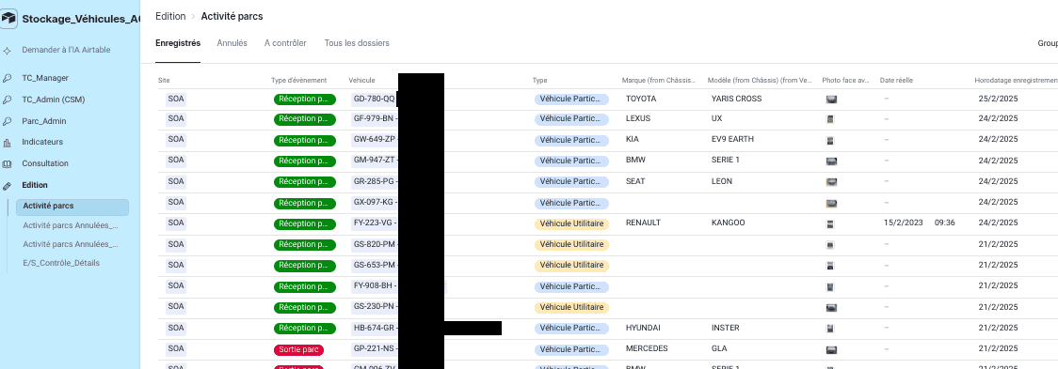The image size is (1058, 369).
Task: Click the key icon beside TC_Admin (CSM)
Action: tap(7, 100)
